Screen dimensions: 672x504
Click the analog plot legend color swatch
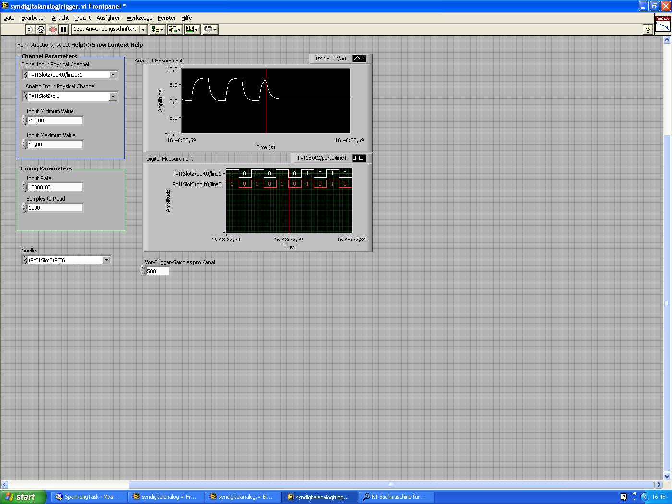[x=359, y=59]
